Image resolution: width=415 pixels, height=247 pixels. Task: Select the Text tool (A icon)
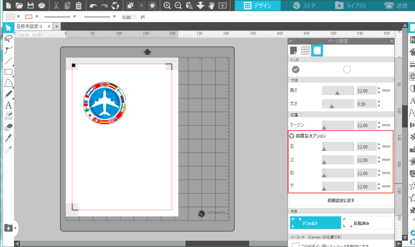[9, 105]
